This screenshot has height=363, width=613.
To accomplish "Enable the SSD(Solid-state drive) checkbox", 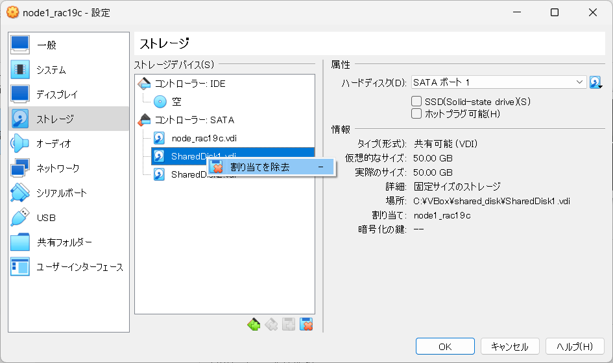I will [416, 102].
